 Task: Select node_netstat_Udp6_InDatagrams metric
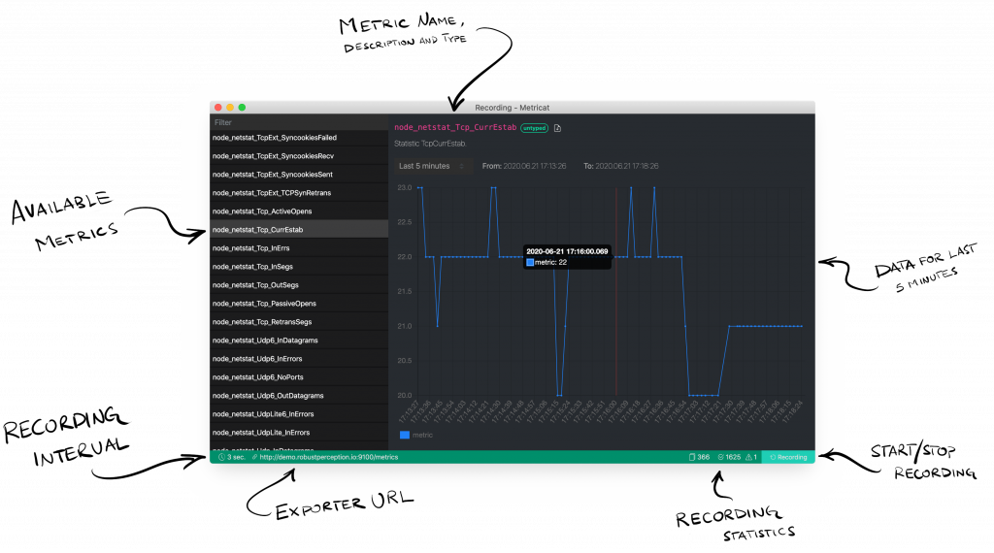tap(299, 340)
